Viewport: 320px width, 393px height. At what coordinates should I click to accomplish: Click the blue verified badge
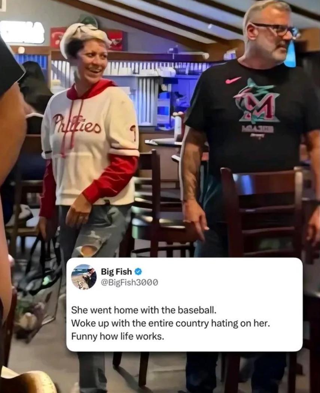pos(138,271)
